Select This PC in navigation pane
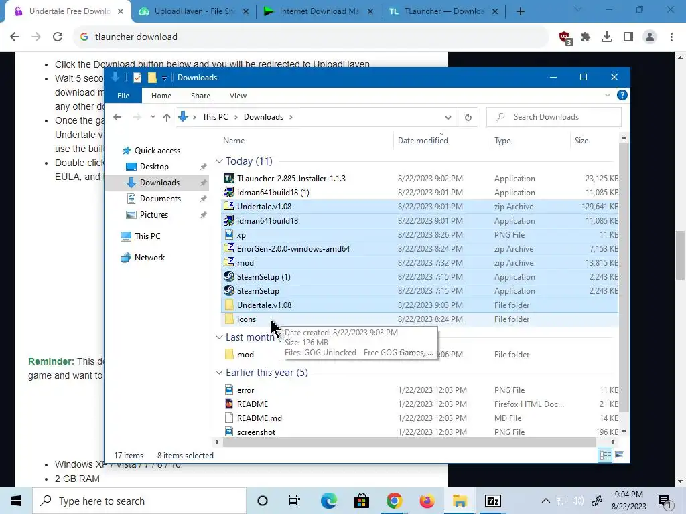 point(147,236)
